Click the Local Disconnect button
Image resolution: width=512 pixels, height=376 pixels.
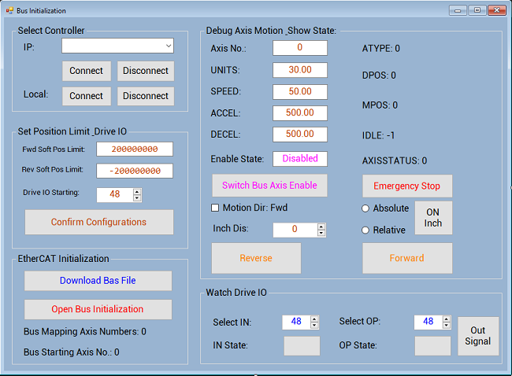click(146, 96)
